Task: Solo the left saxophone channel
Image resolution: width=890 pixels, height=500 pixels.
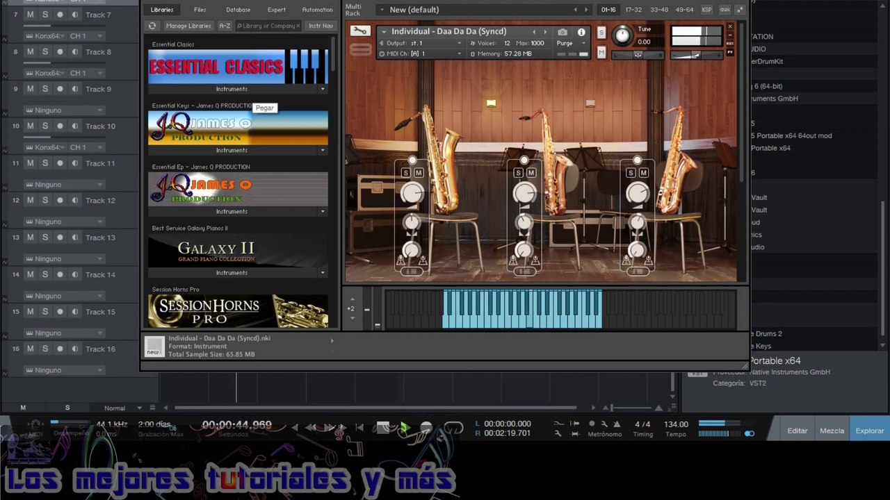Action: [406, 172]
